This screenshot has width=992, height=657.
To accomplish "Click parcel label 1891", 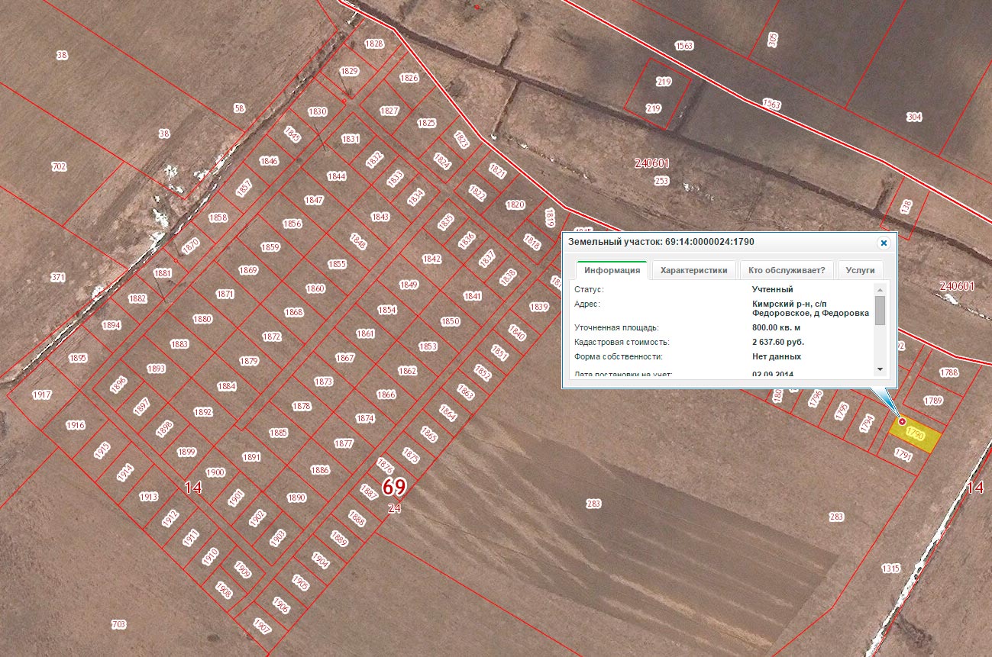I will click(x=251, y=457).
